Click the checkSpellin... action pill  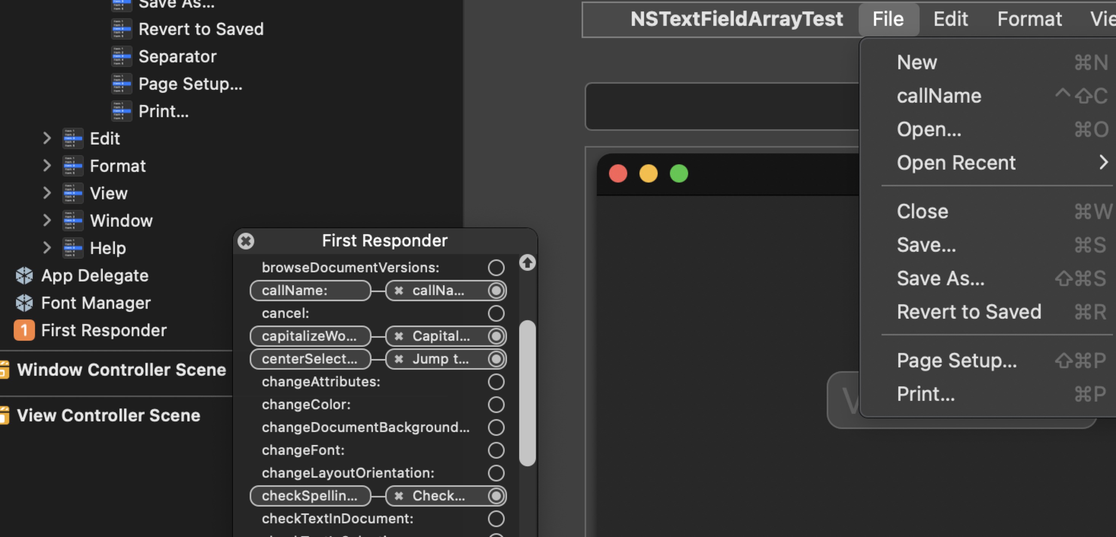(x=310, y=496)
